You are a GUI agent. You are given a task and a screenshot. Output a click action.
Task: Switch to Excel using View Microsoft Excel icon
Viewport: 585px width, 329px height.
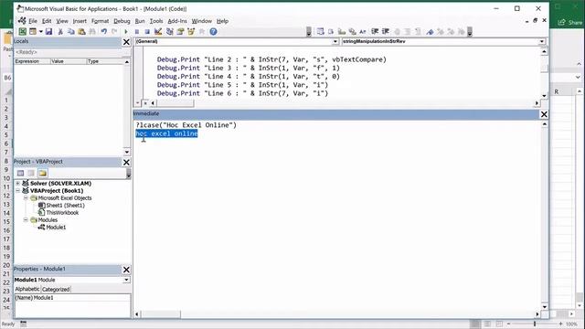22,32
